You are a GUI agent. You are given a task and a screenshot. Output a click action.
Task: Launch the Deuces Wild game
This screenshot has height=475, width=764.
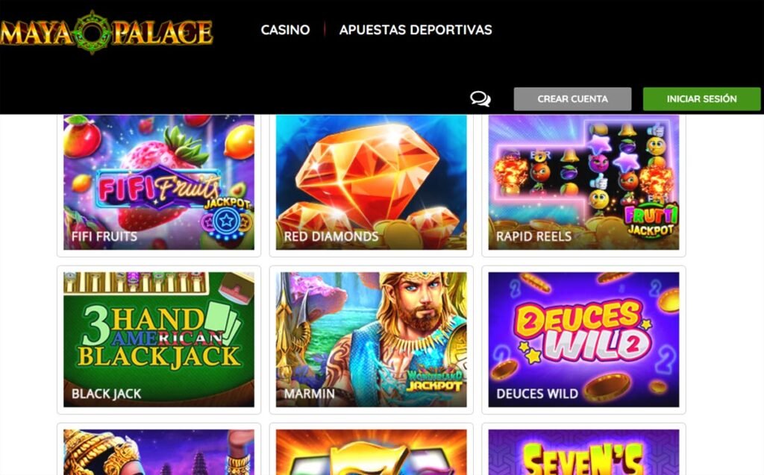pos(583,339)
